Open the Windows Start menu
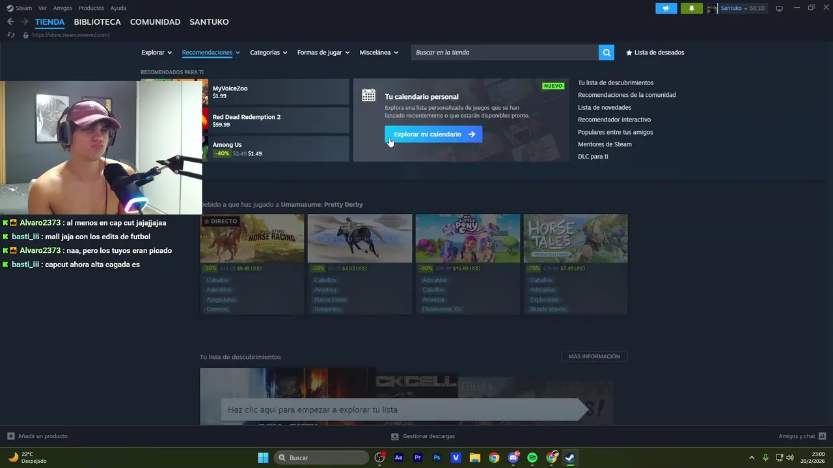 click(263, 458)
